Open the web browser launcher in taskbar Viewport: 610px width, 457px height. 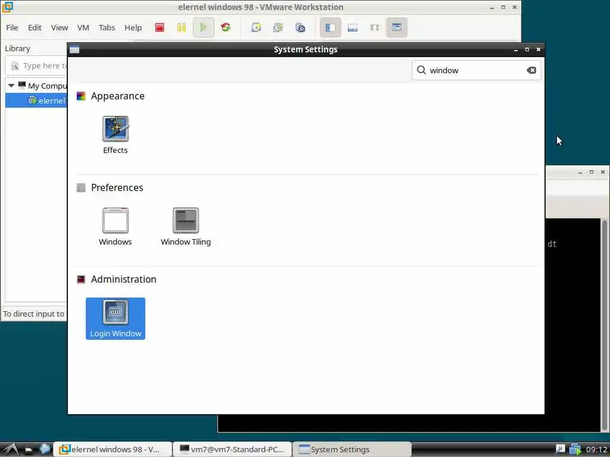[x=45, y=449]
